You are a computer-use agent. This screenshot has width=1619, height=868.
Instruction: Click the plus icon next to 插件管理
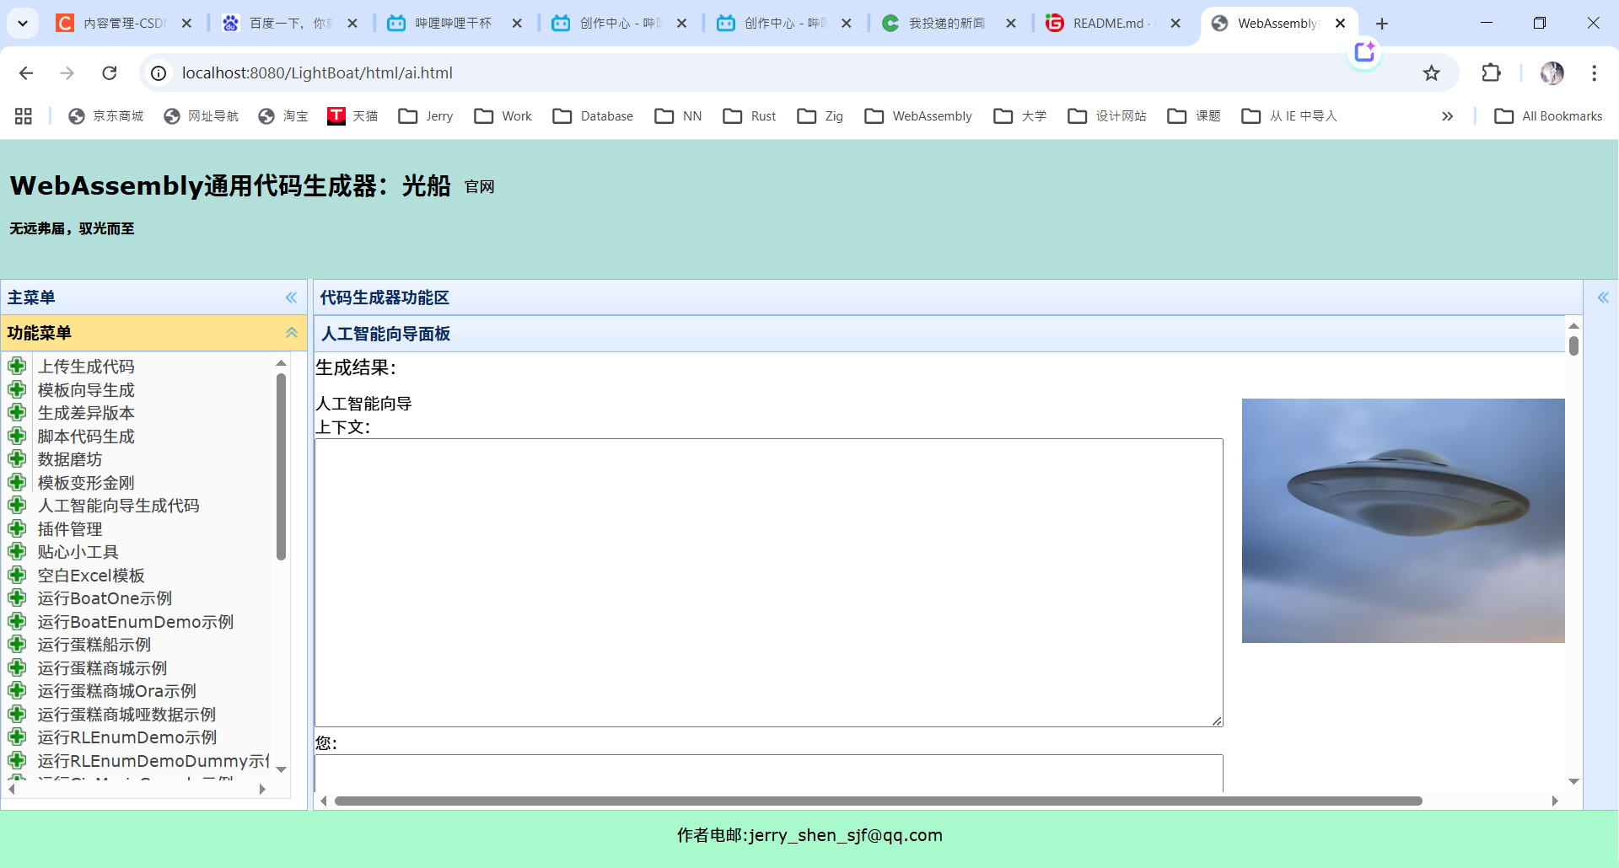[18, 528]
